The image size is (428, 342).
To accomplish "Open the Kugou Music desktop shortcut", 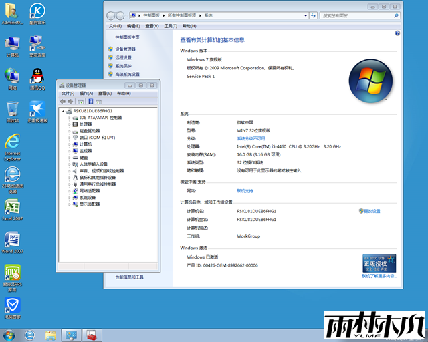I will tap(37, 12).
